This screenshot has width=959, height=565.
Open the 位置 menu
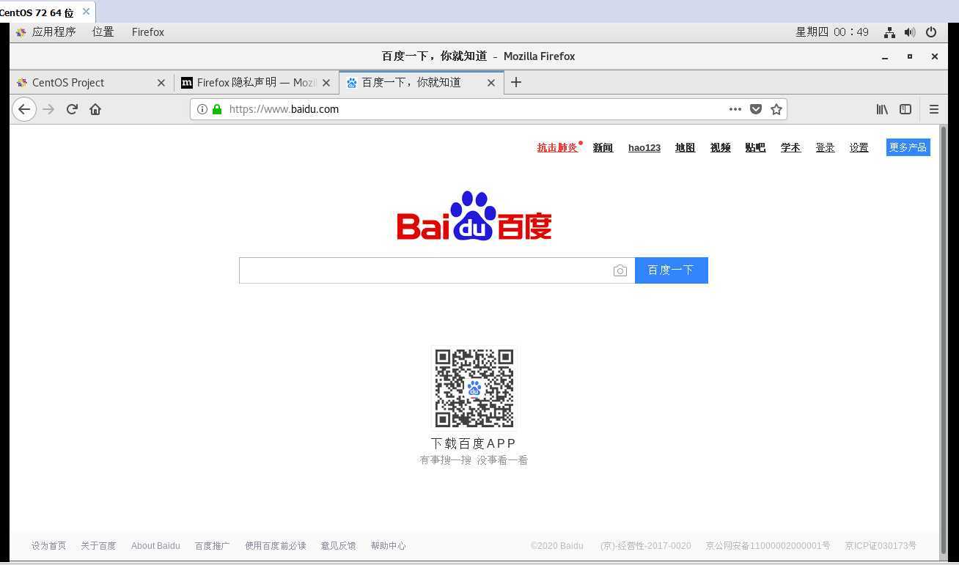click(x=103, y=32)
